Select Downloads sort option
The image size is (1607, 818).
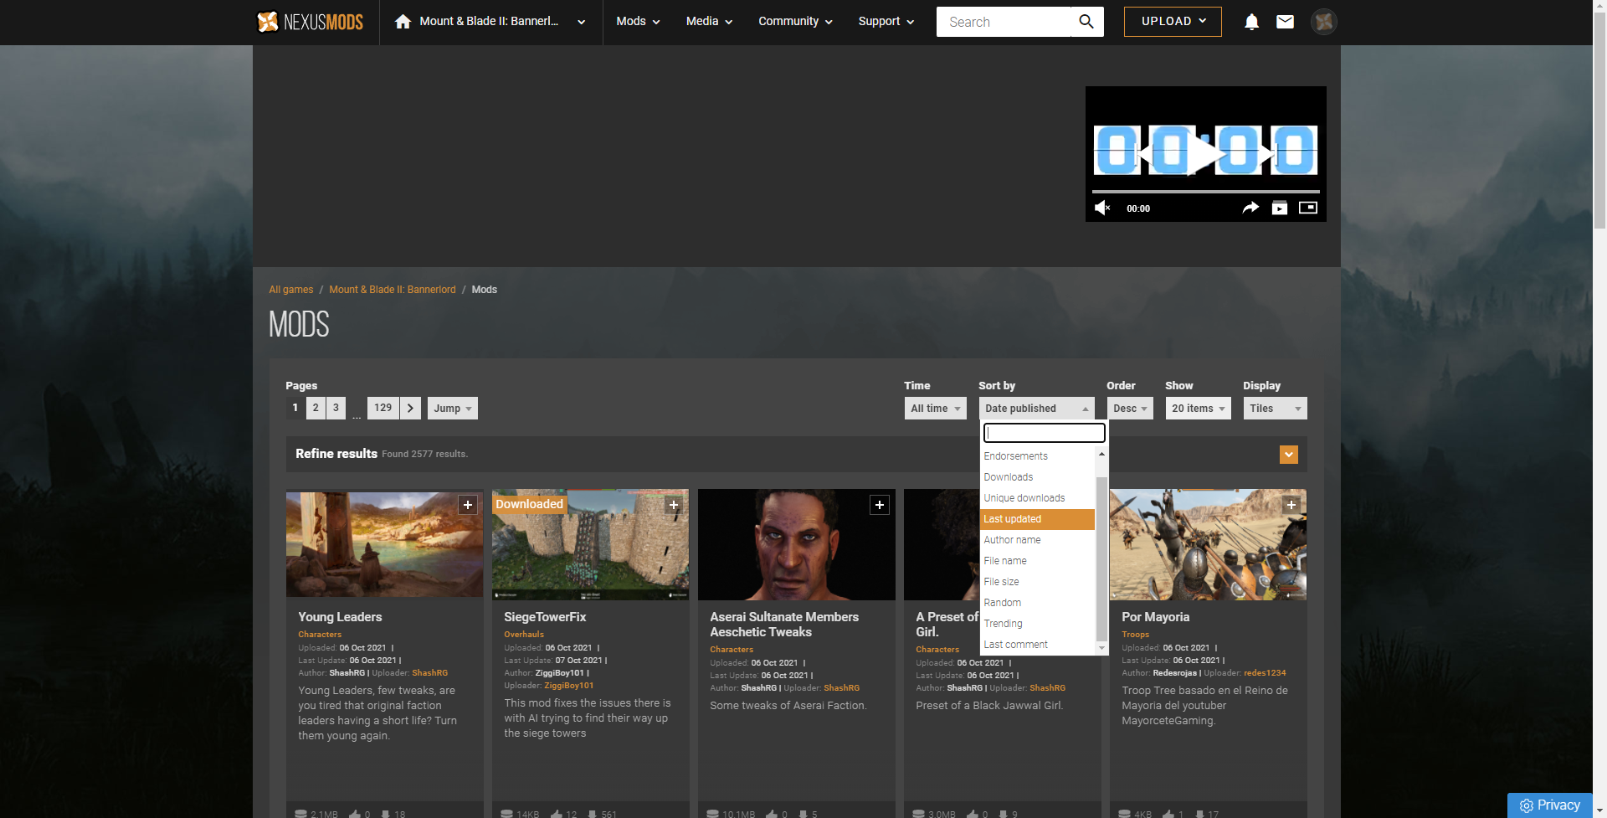click(x=1038, y=477)
